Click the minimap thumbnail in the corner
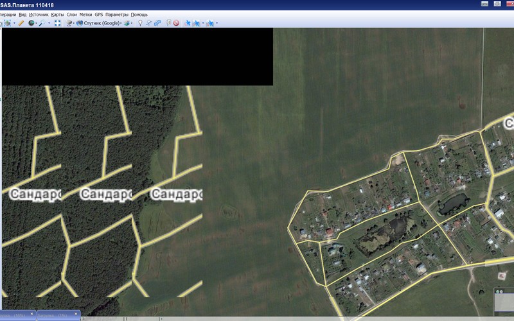514x321 pixels. 504,303
